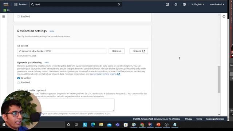The image size is (233, 131).
Task: Open the help question-mark icon
Action: pos(185,4)
